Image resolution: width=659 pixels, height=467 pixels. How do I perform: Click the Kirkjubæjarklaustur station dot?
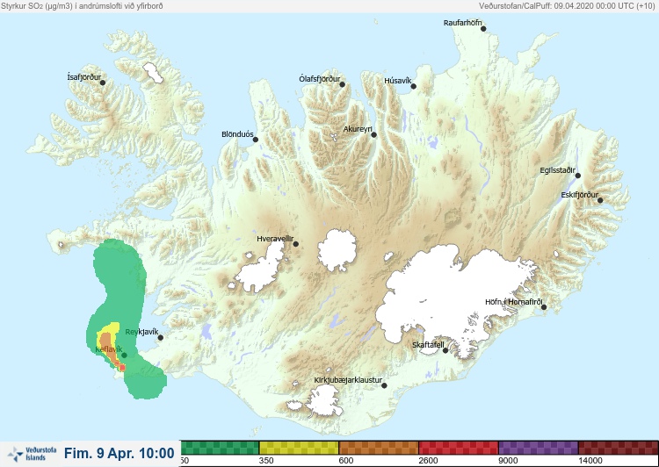tap(384, 385)
